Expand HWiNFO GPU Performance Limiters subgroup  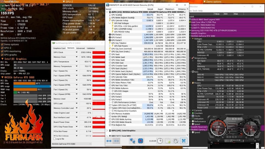pyautogui.click(x=110, y=102)
